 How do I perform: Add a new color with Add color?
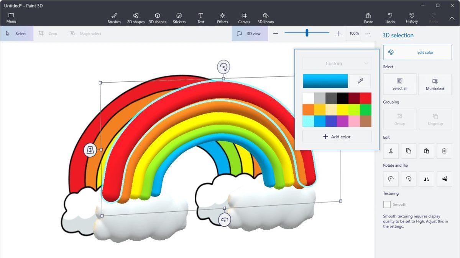pyautogui.click(x=337, y=136)
